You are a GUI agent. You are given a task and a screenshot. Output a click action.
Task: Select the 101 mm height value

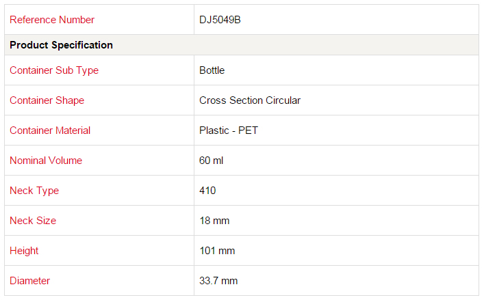(217, 251)
